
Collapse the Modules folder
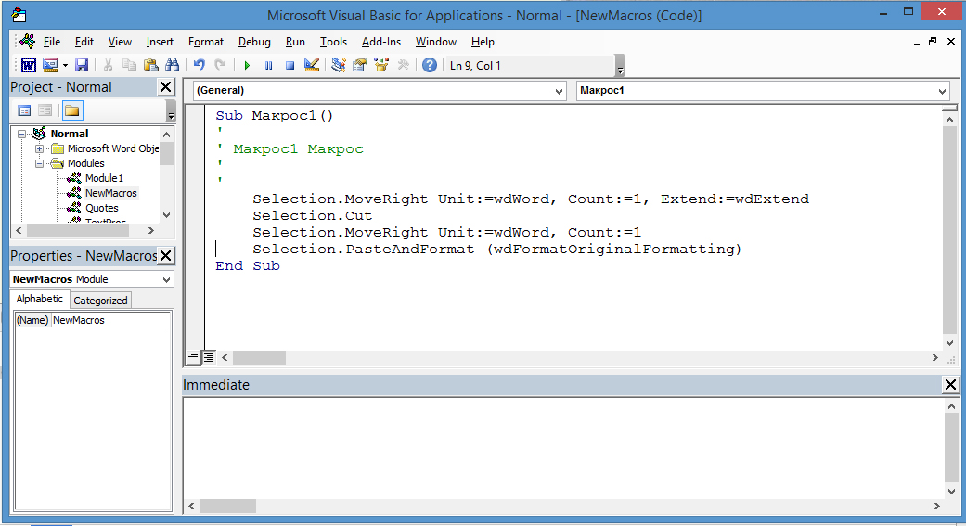click(x=39, y=163)
